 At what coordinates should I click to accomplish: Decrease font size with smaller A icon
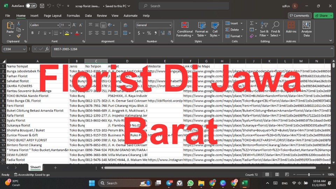tap(80, 25)
